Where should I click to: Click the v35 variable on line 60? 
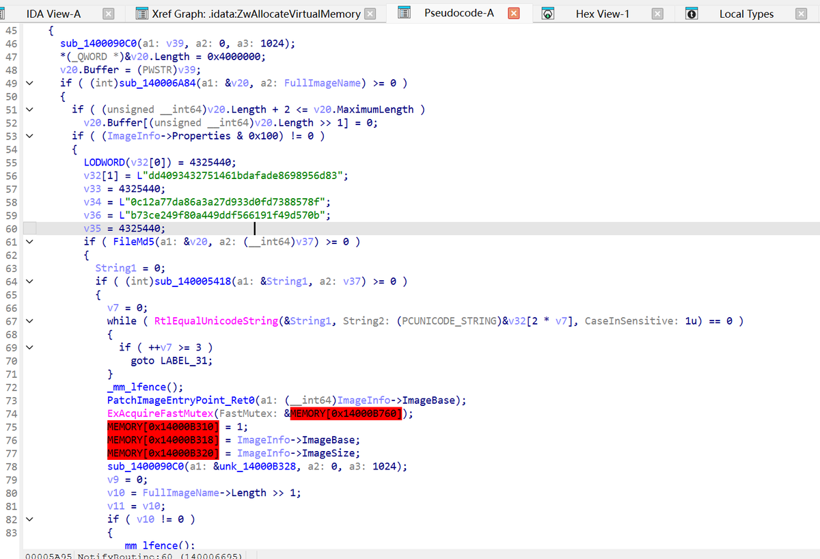(92, 228)
